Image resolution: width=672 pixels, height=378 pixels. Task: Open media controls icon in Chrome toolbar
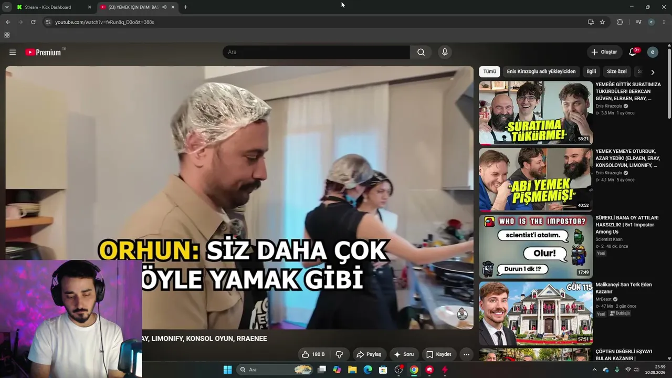pyautogui.click(x=638, y=22)
